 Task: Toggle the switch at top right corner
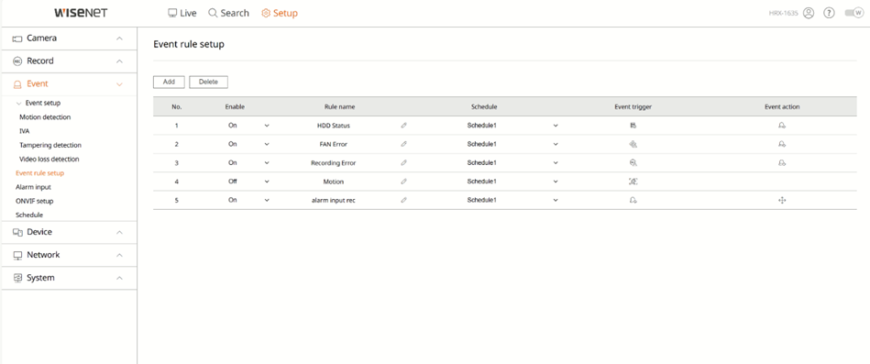click(853, 13)
